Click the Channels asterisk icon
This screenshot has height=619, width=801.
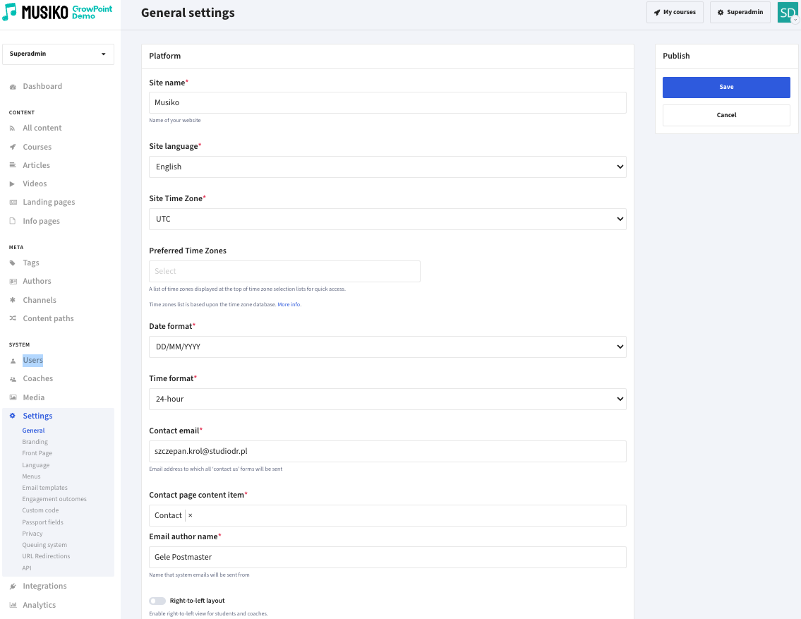13,300
